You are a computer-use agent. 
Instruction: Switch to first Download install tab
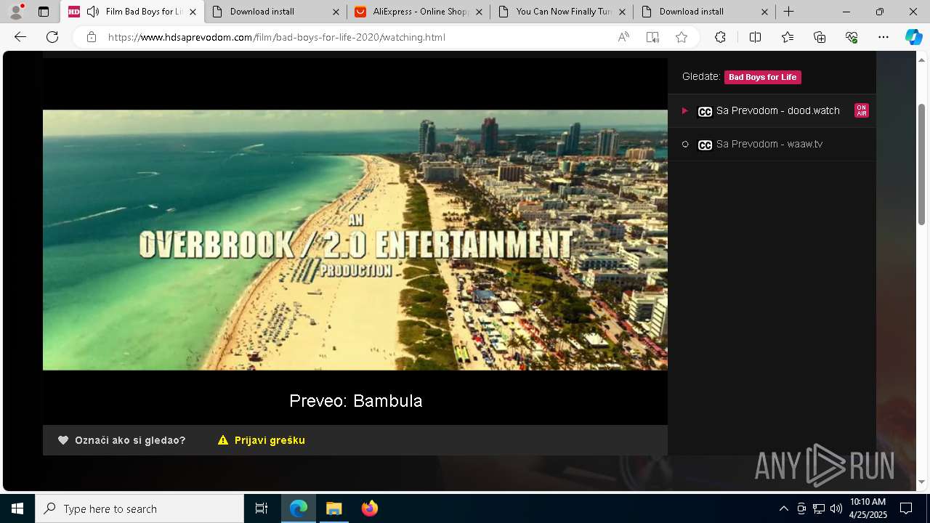pos(275,12)
